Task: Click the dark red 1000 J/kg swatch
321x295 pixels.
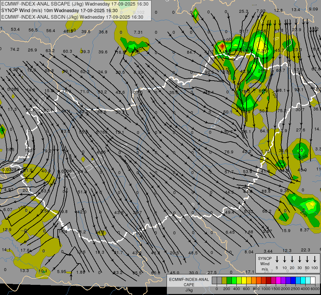Action: (269, 280)
